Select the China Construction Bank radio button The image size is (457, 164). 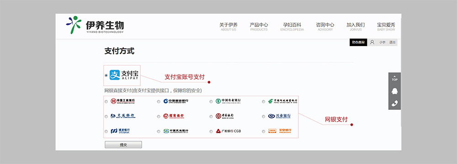coord(159,102)
